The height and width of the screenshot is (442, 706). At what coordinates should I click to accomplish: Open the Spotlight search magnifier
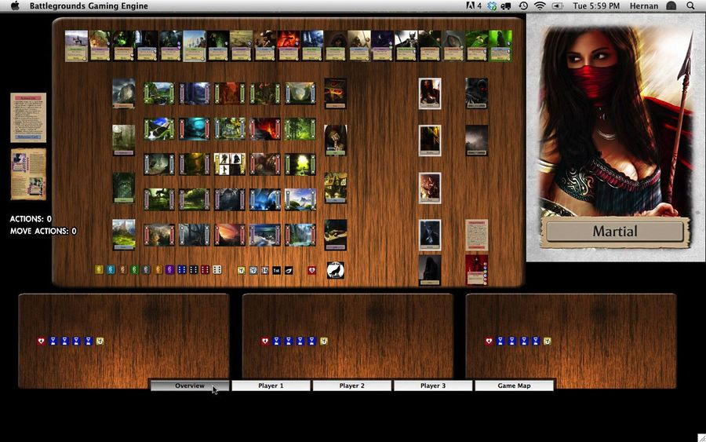pyautogui.click(x=692, y=5)
